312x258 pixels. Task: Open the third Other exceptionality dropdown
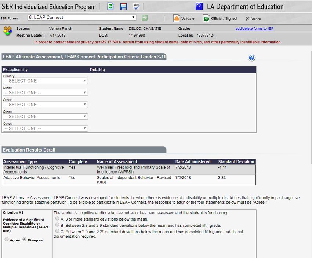[x=46, y=117]
